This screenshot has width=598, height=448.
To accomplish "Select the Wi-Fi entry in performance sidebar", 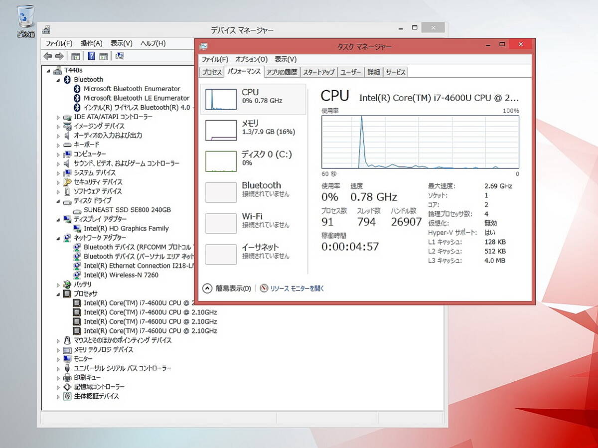I will [253, 220].
